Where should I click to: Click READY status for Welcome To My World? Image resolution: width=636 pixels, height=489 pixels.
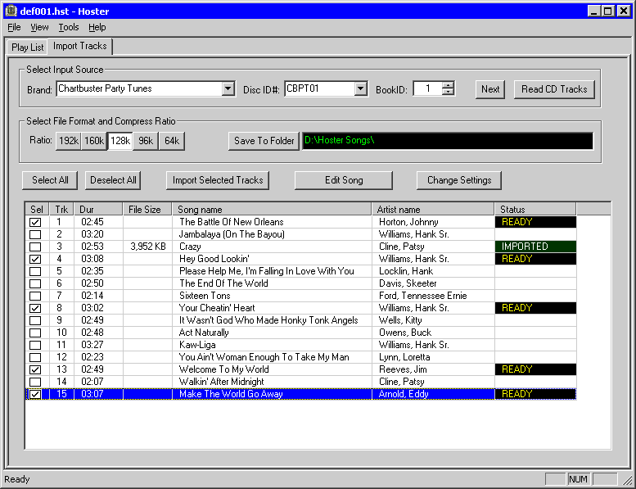(x=535, y=369)
